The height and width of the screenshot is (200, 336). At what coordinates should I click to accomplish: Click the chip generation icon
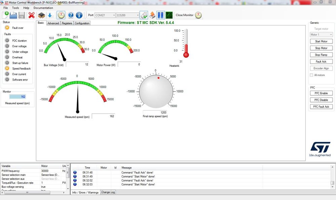pos(41,15)
